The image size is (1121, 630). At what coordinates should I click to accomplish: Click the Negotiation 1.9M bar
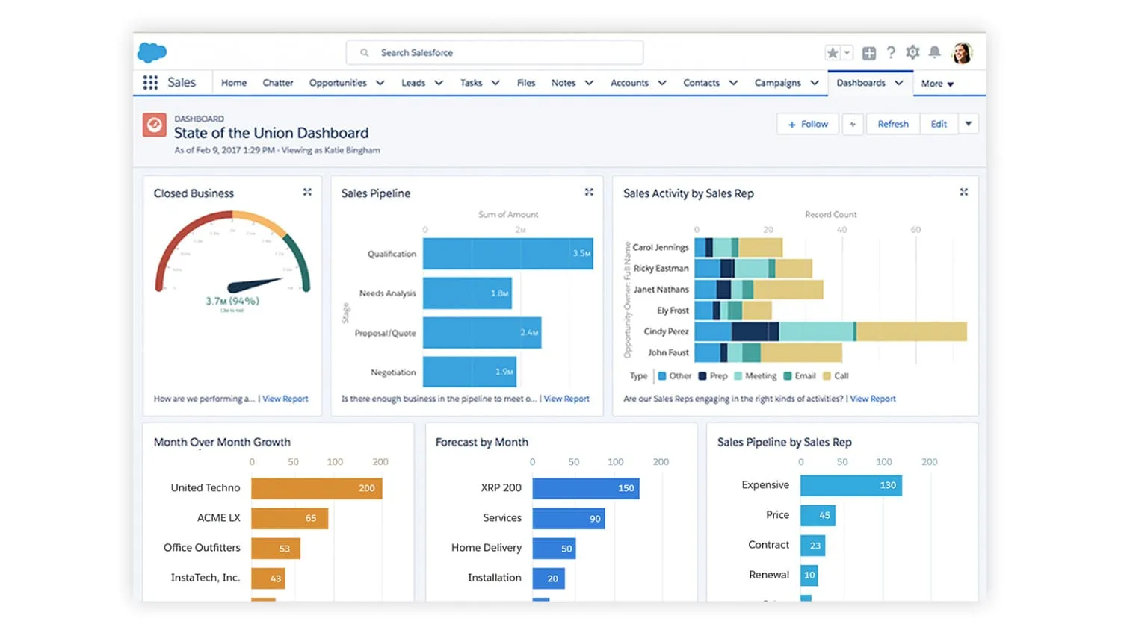[469, 372]
